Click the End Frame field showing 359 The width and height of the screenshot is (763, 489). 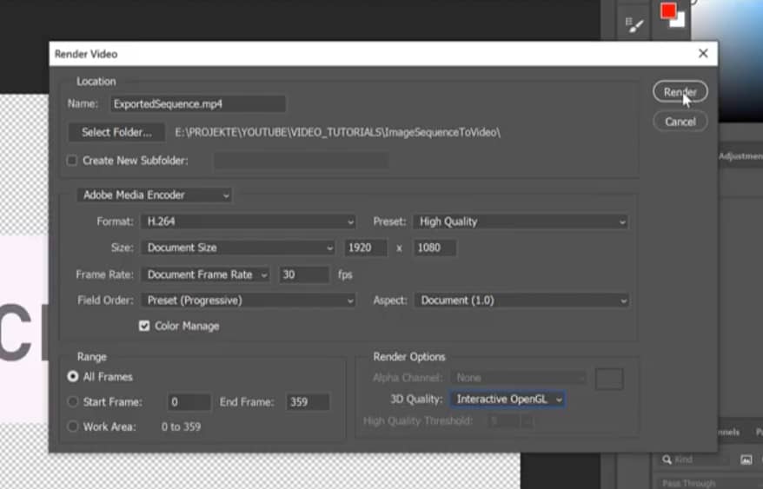point(308,402)
